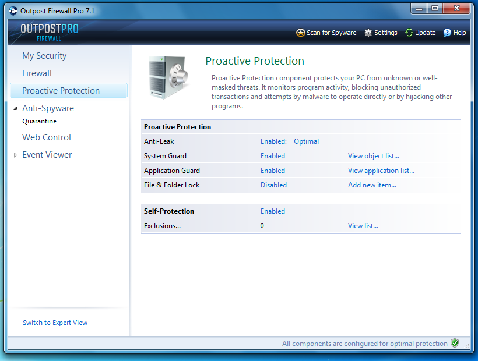
Task: Go to the Web Control section
Action: pyautogui.click(x=46, y=137)
